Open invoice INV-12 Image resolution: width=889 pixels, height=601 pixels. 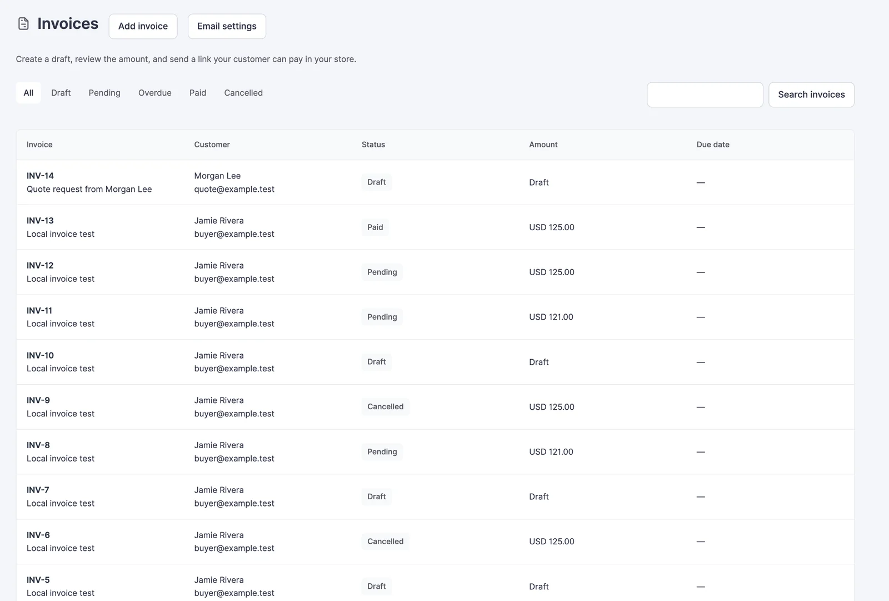[x=40, y=266]
